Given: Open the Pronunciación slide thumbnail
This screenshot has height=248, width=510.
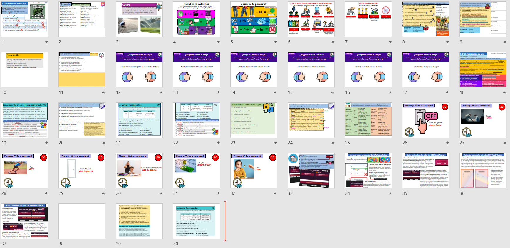Looking at the screenshot, I should coord(25,70).
